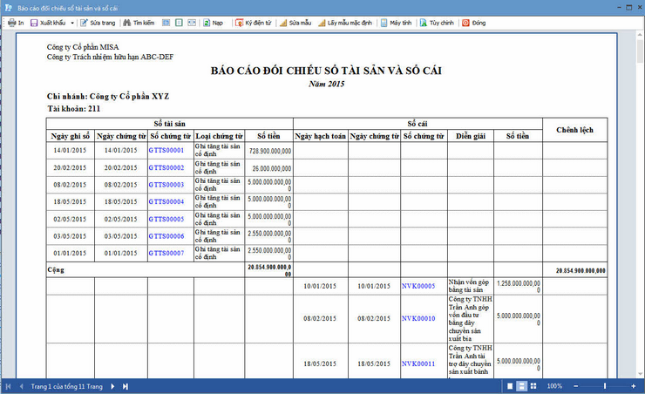
Task: Click 'Chi nhánh: Công ty Cổ phần XYZ'
Action: (108, 96)
